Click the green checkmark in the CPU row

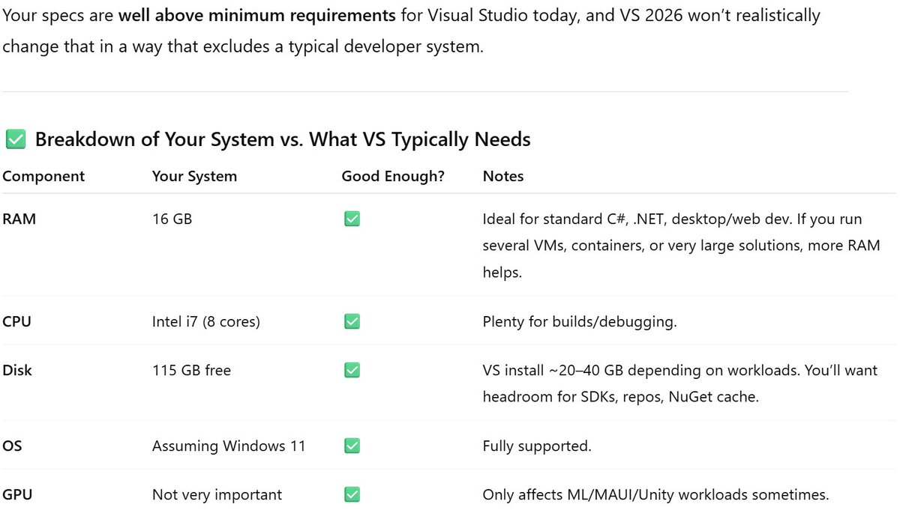point(351,321)
